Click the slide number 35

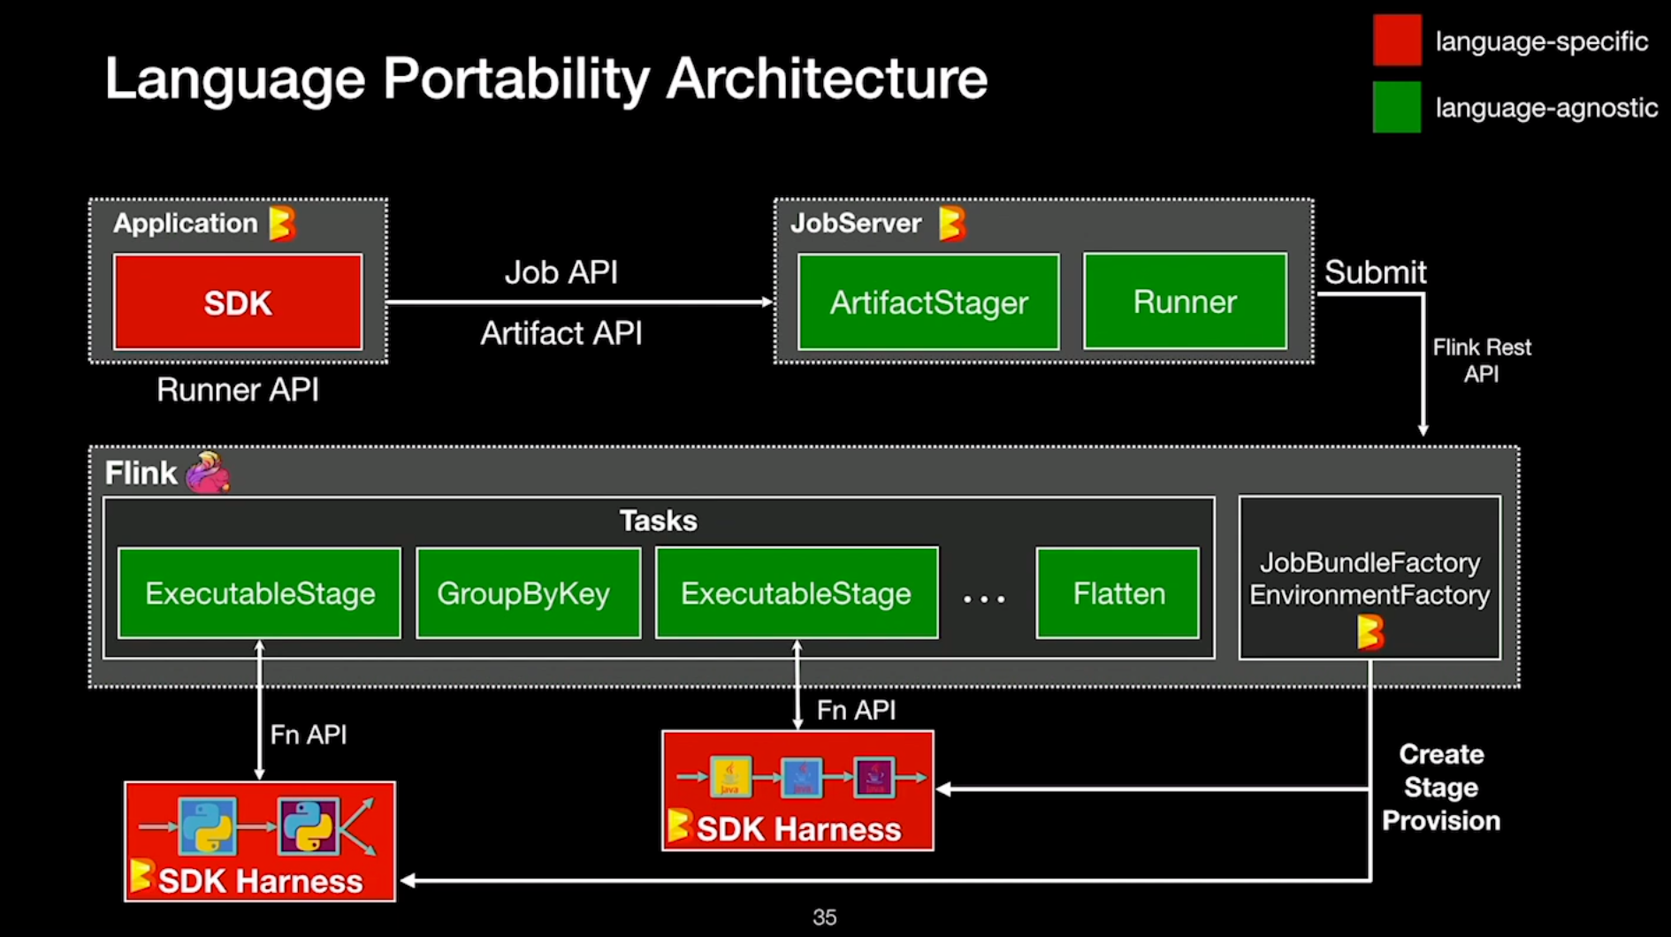[824, 918]
